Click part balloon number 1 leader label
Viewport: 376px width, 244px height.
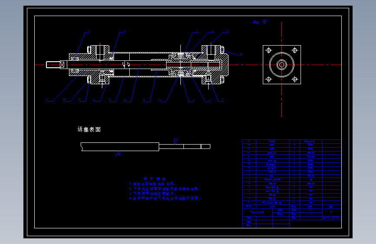click(89, 31)
